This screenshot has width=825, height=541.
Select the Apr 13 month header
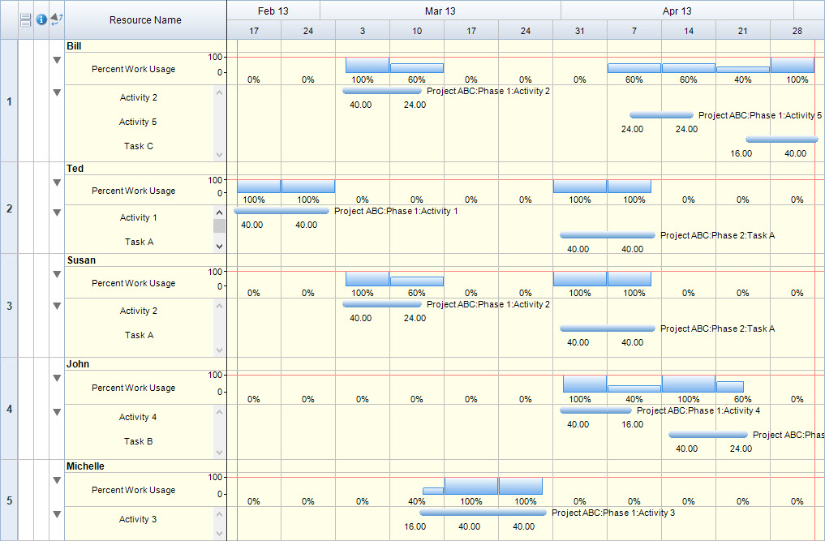click(x=677, y=11)
